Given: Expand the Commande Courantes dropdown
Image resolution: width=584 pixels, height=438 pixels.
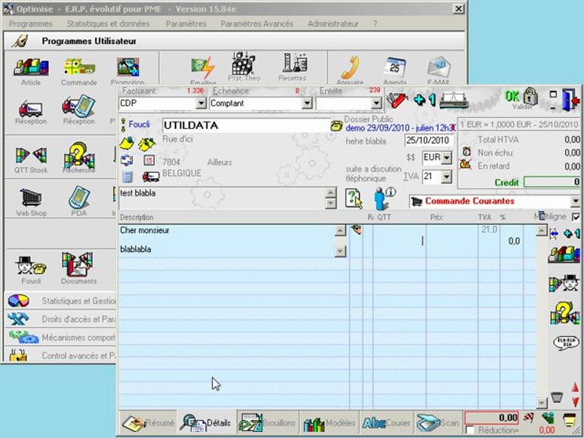Looking at the screenshot, I should point(575,201).
